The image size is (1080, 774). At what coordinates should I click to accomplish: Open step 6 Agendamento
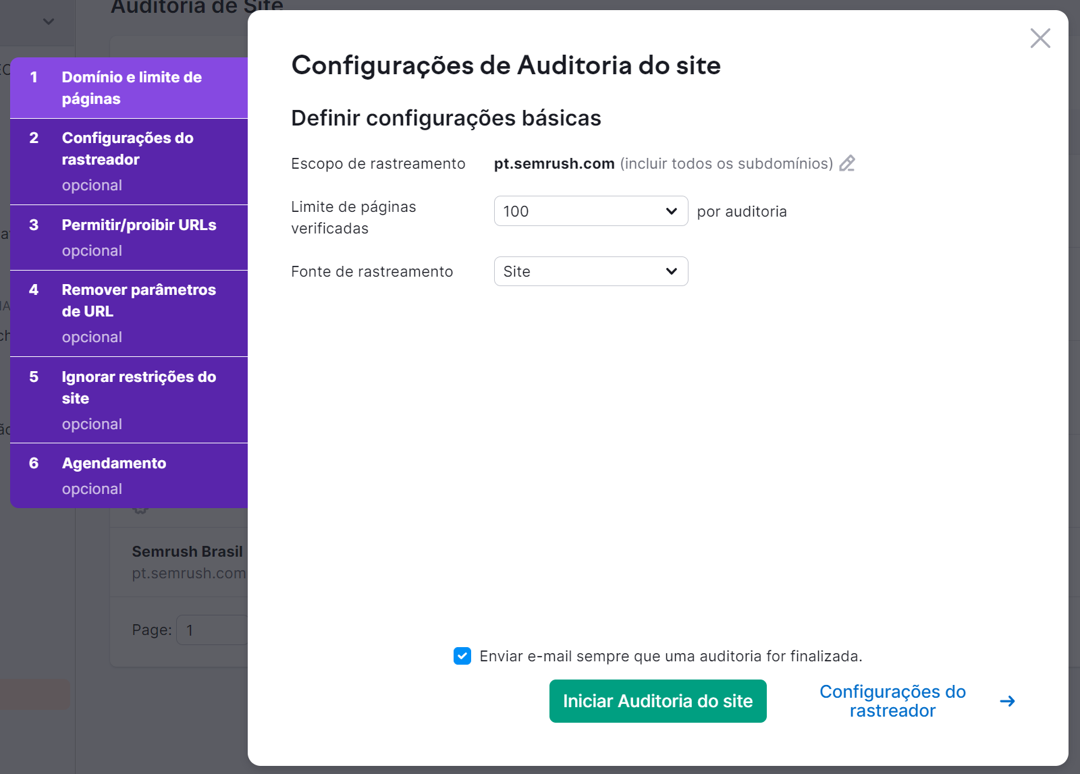click(129, 476)
